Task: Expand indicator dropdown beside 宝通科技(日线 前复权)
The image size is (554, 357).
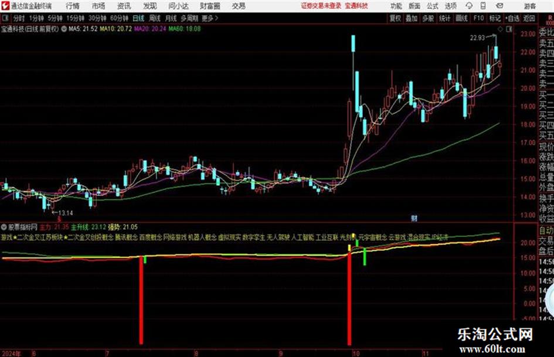Action: (64, 29)
